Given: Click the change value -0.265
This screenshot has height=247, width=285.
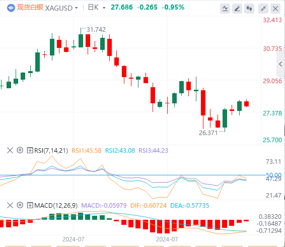Looking at the screenshot, I should (147, 8).
